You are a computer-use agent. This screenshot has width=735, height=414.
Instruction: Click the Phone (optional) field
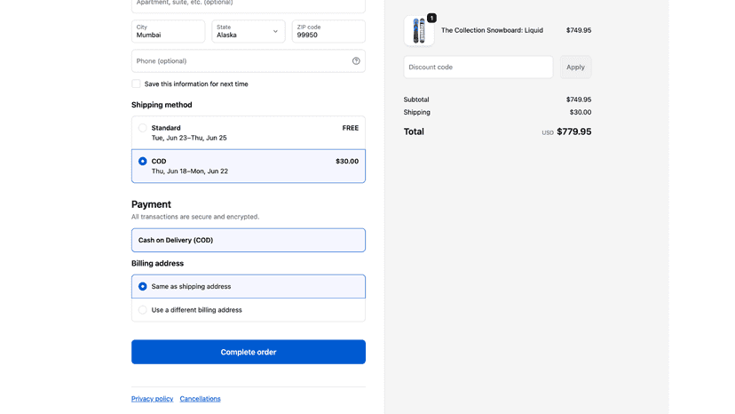click(x=248, y=61)
